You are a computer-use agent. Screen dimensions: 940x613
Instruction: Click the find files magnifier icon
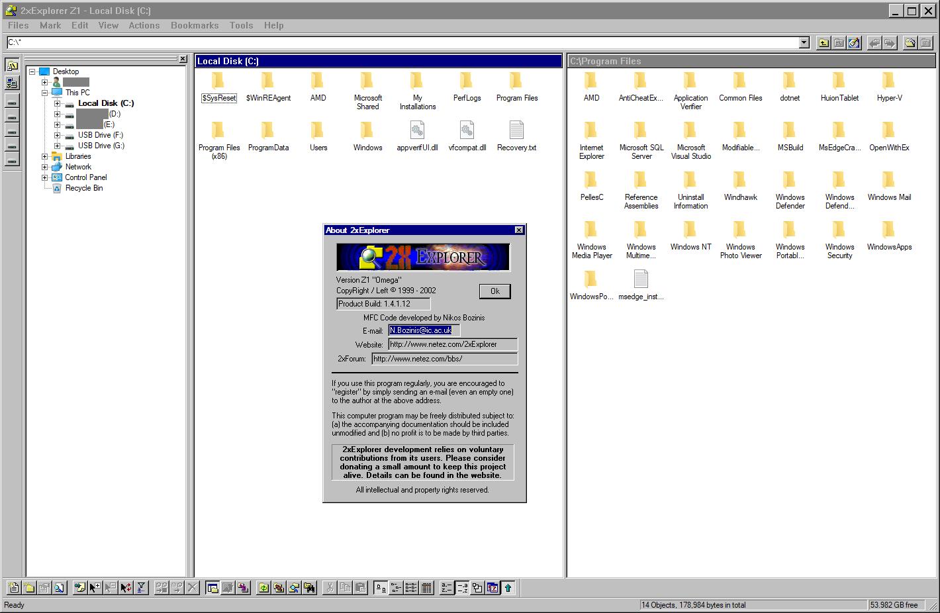[x=60, y=587]
